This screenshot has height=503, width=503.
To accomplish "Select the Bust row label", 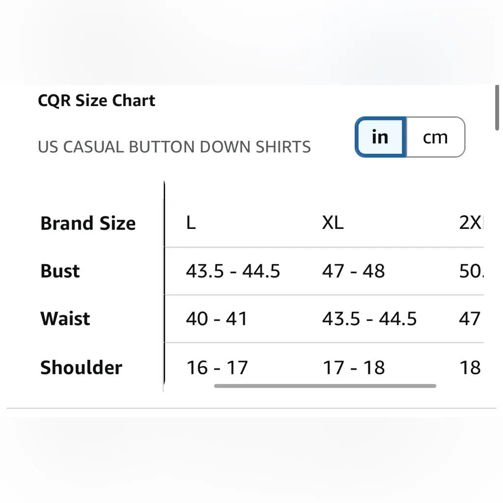I will tap(59, 271).
